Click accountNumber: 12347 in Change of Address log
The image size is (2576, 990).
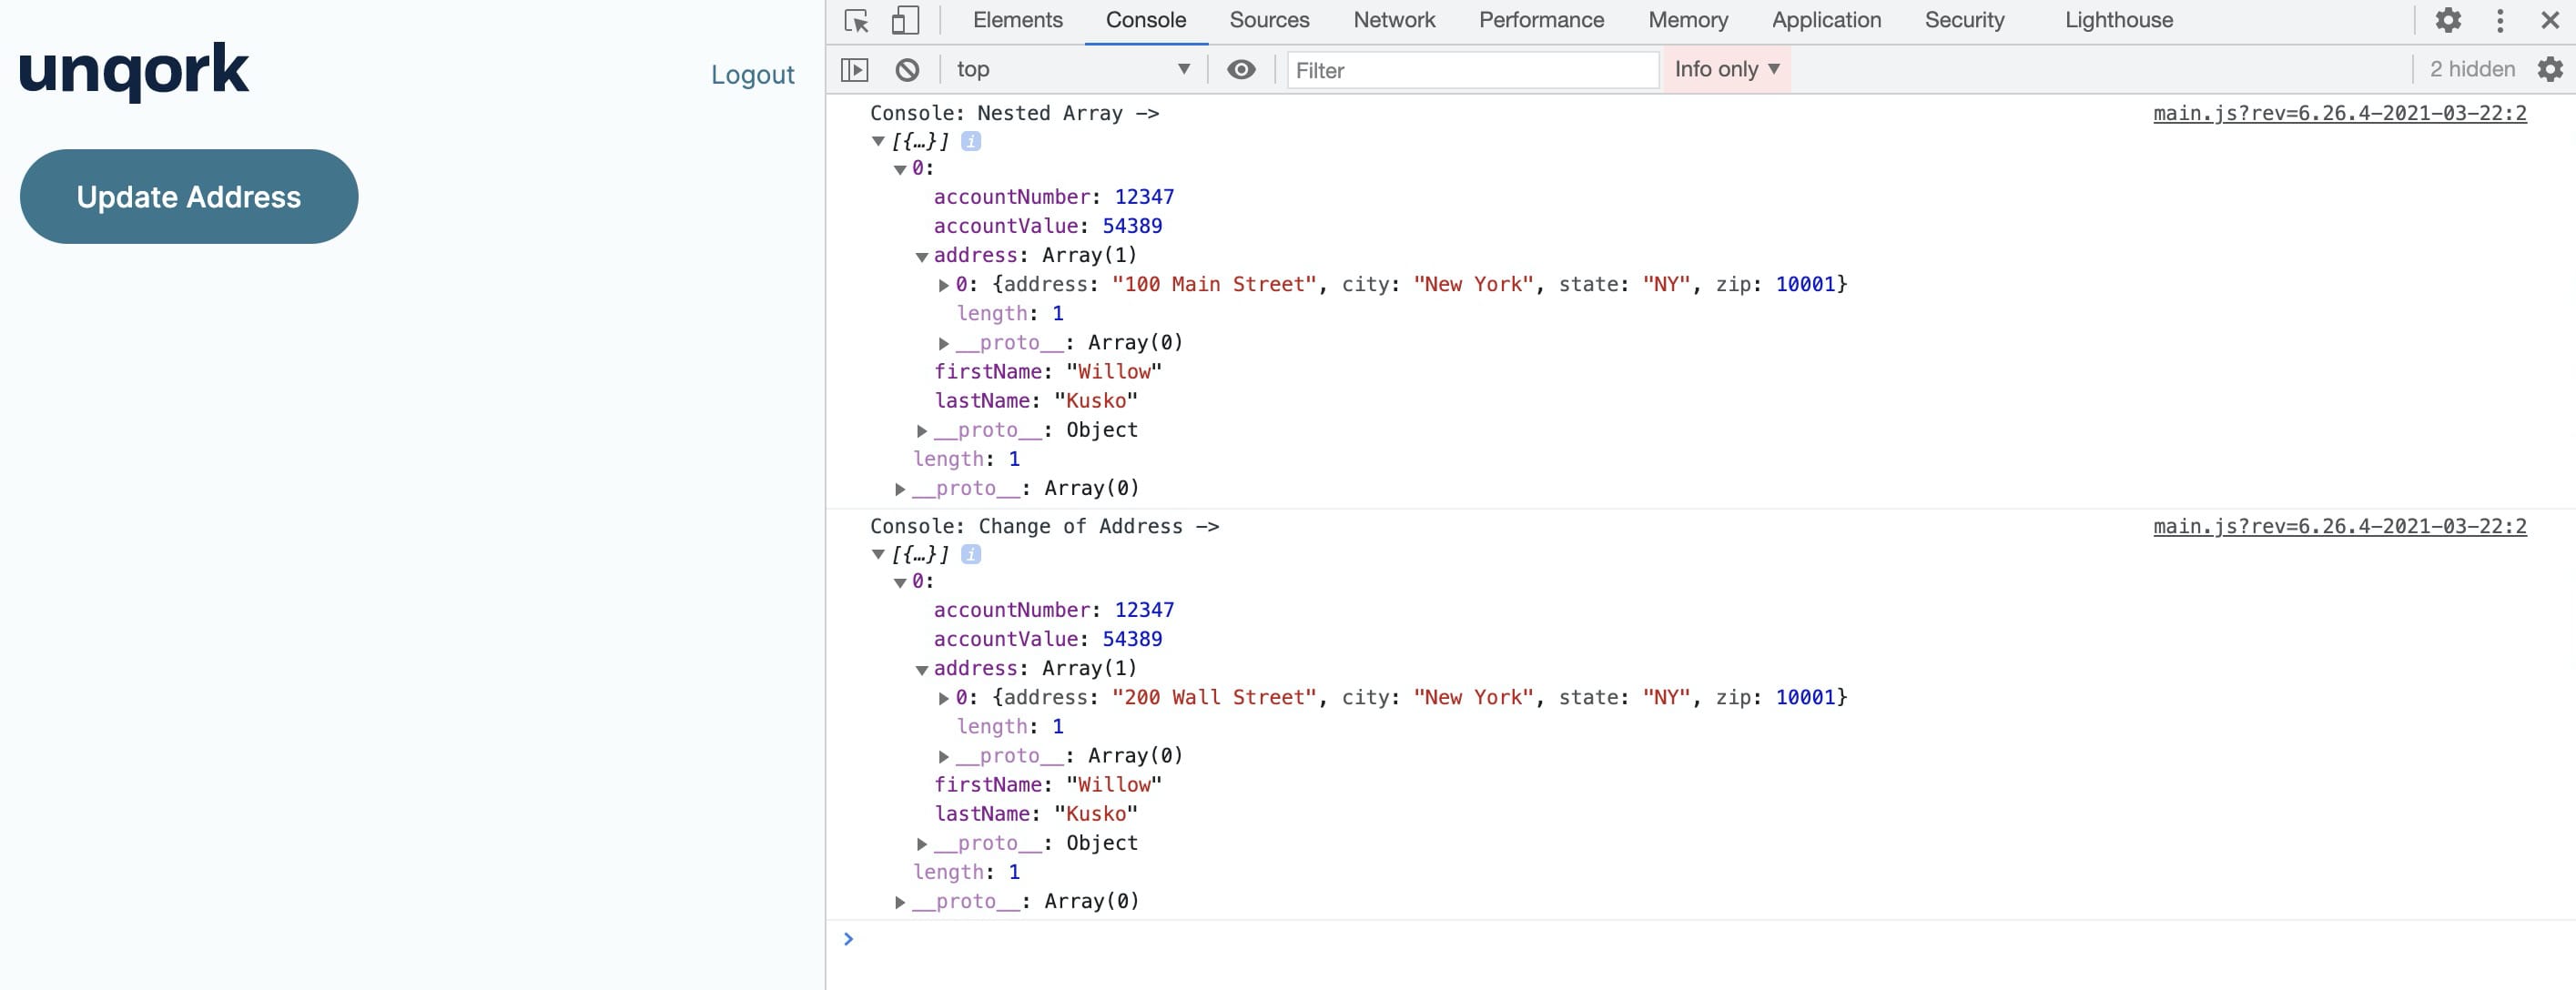(1053, 610)
